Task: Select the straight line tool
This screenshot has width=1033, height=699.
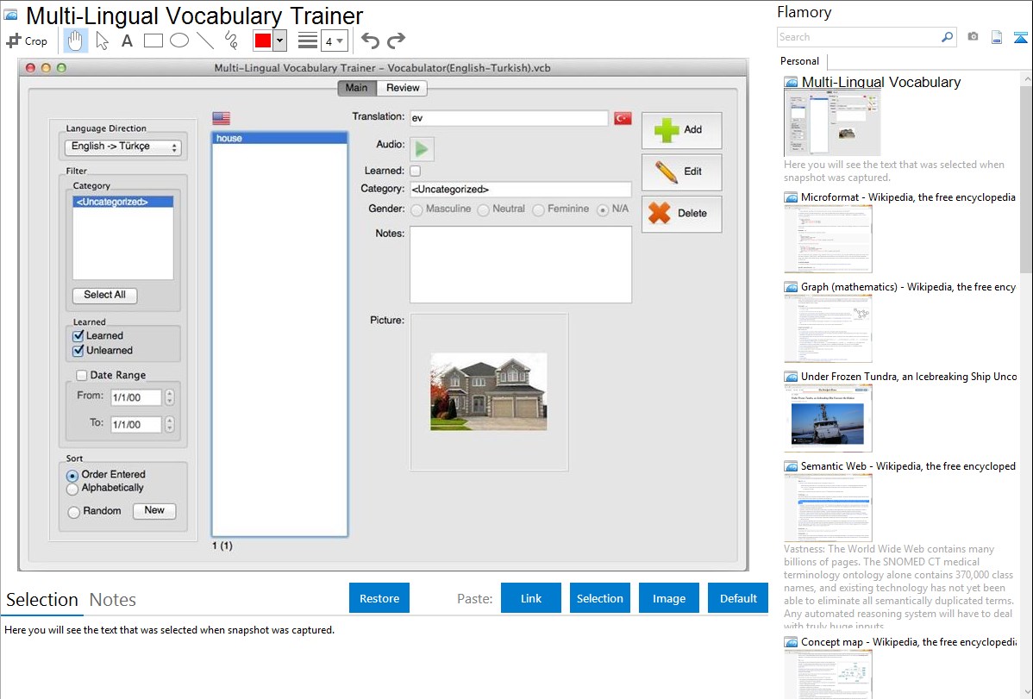Action: (205, 41)
